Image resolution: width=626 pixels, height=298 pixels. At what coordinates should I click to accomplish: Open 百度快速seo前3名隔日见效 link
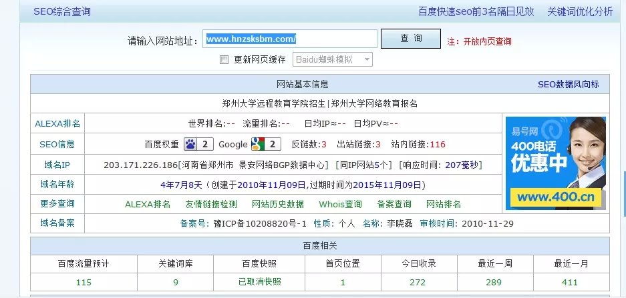pos(476,11)
